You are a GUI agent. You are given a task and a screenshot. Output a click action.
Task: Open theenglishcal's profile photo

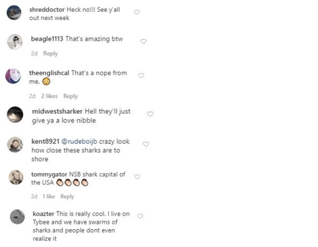(13, 76)
